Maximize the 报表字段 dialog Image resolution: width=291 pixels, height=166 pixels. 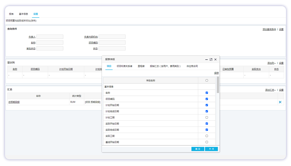211,59
